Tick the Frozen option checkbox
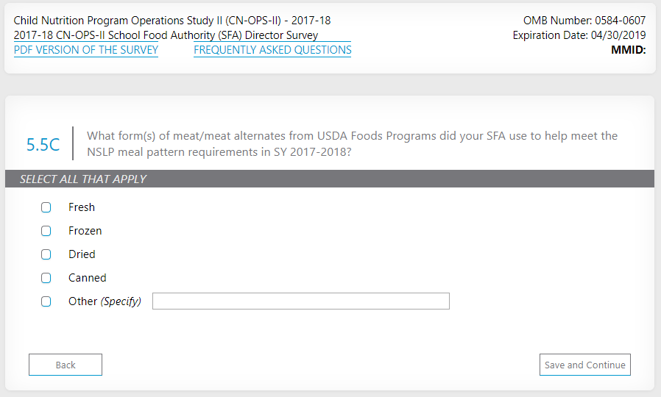This screenshot has width=661, height=397. pos(46,231)
